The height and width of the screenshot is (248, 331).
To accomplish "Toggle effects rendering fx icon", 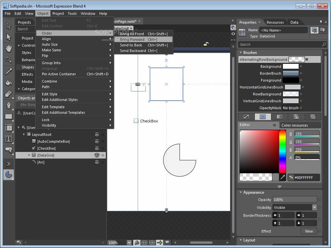I will [137, 242].
